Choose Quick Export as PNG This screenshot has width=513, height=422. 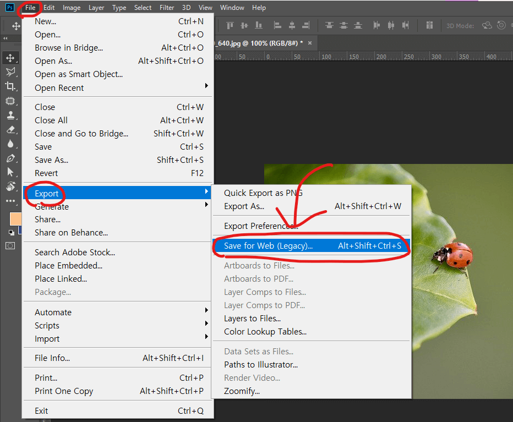(311, 193)
